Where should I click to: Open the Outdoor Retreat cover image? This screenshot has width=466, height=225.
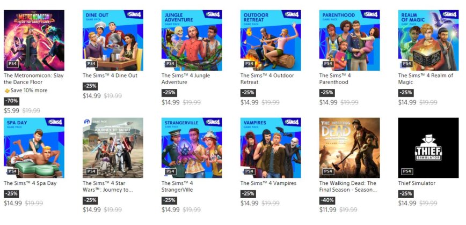tap(271, 40)
